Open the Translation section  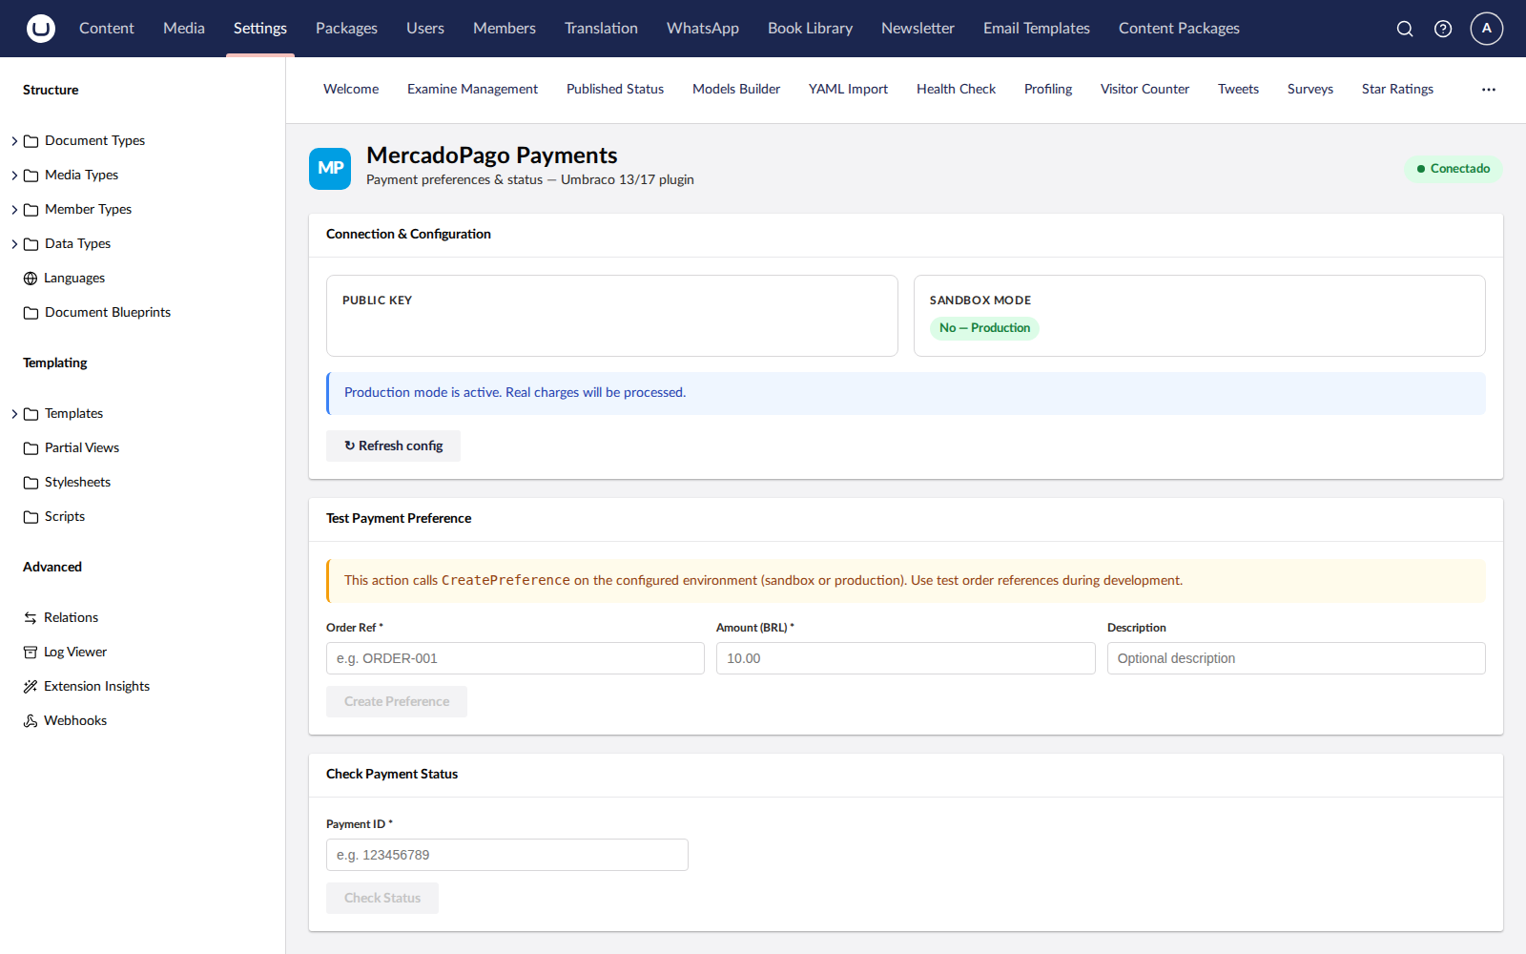pyautogui.click(x=601, y=29)
